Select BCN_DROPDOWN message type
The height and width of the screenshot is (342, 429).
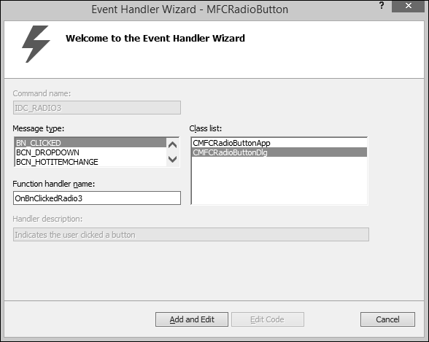(90, 152)
